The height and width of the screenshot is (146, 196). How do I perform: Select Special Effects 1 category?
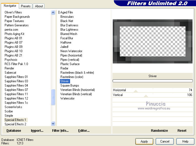(x=16, y=120)
